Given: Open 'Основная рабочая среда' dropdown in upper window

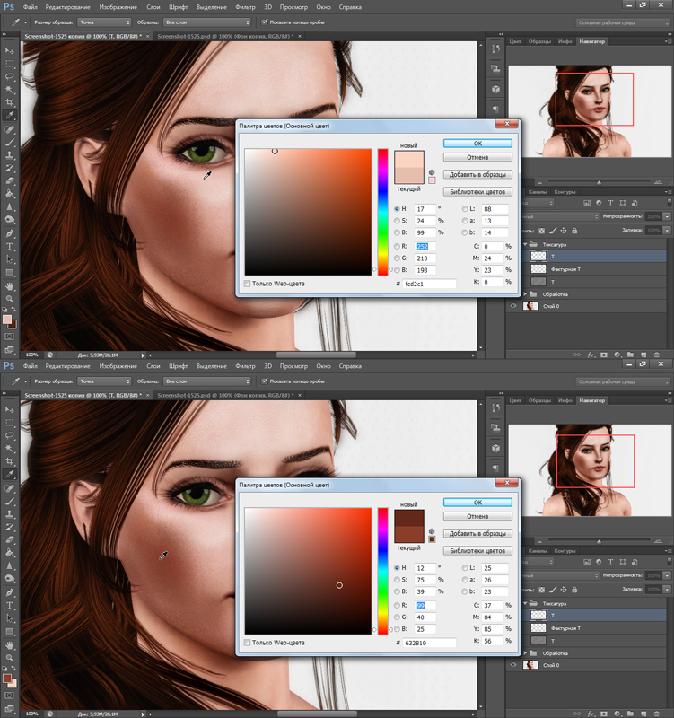Looking at the screenshot, I should tap(623, 22).
